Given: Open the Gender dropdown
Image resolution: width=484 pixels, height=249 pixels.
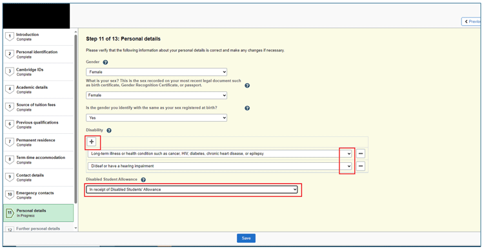Looking at the screenshot, I should 157,72.
